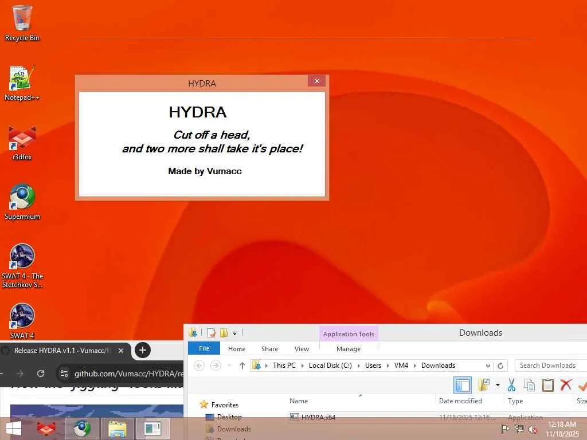
Task: Select the r3dfox desktop shortcut
Action: click(22, 143)
